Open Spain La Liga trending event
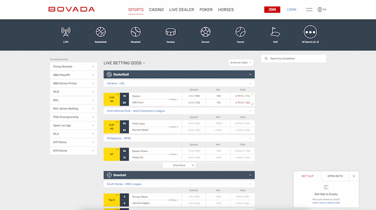Screen dimensions: 376x210 [x=73, y=125]
